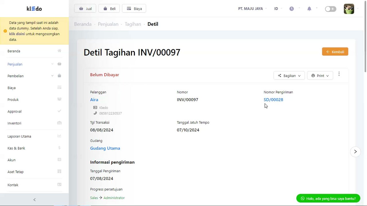
Task: Click Sales approval step
Action: 94,198
